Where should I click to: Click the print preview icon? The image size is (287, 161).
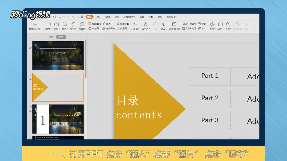pyautogui.click(x=59, y=17)
